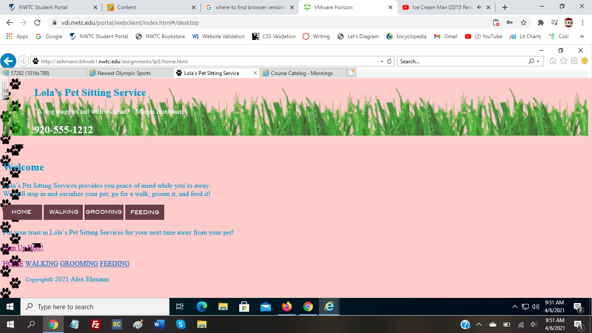Open the search provider dropdown arrow
This screenshot has height=333, width=592.
click(x=538, y=62)
